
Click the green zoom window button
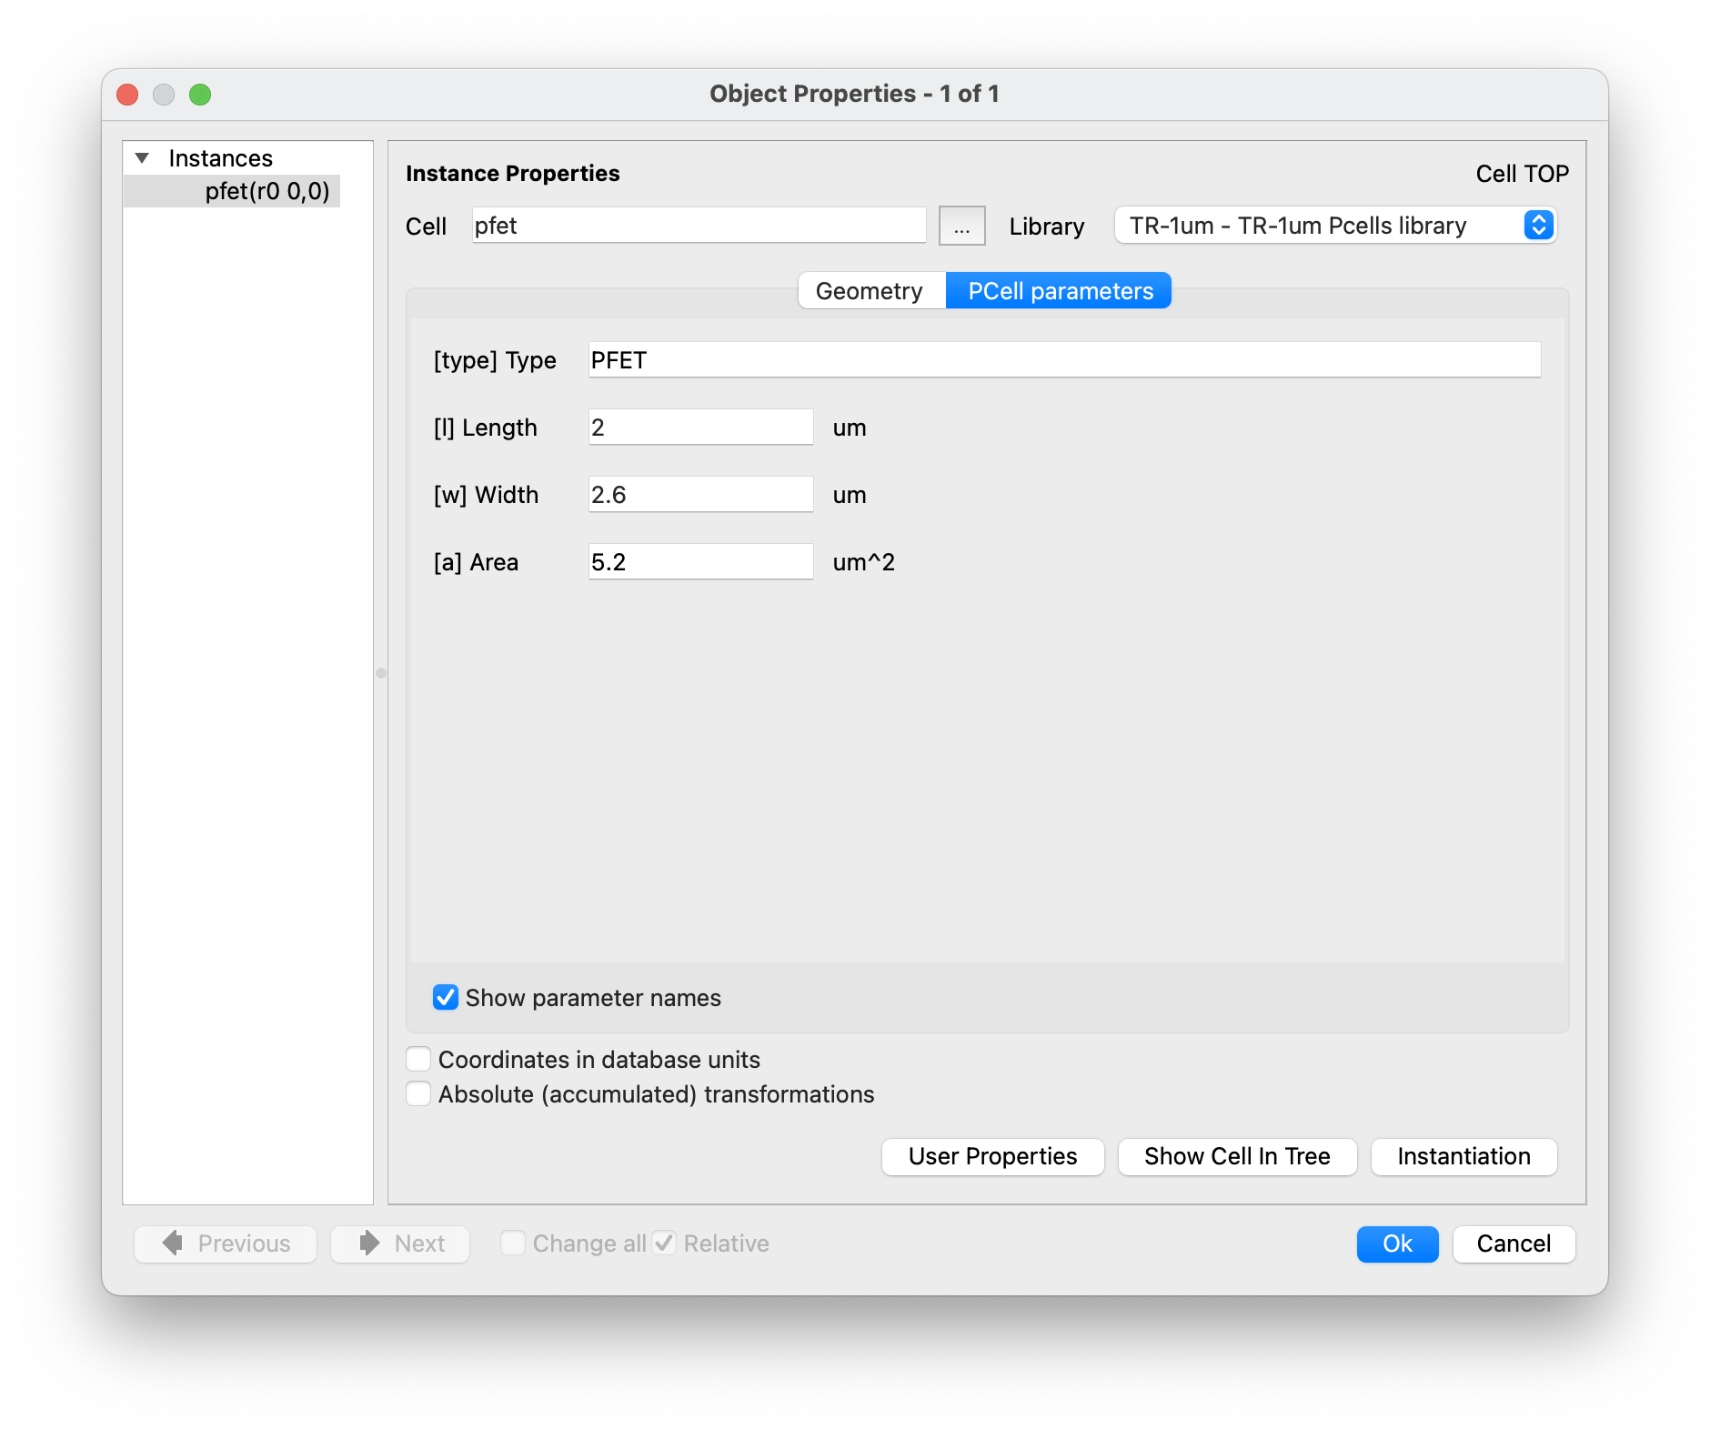click(x=200, y=95)
